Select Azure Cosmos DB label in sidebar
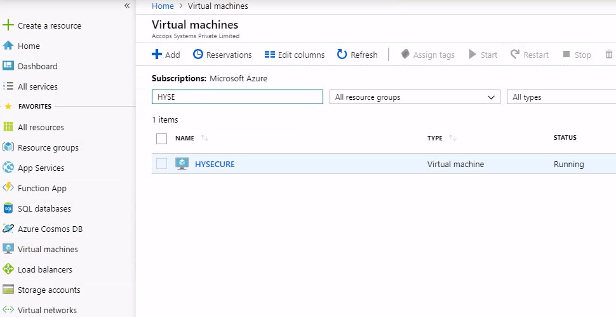 coord(50,229)
